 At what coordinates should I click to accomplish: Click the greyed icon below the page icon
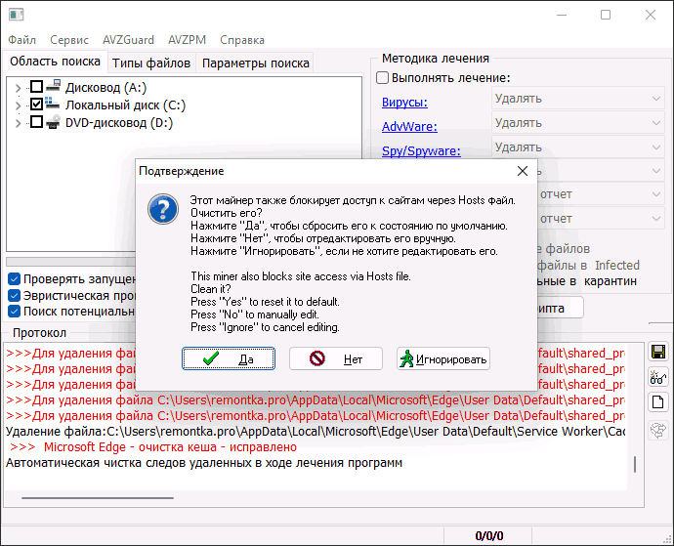point(658,430)
